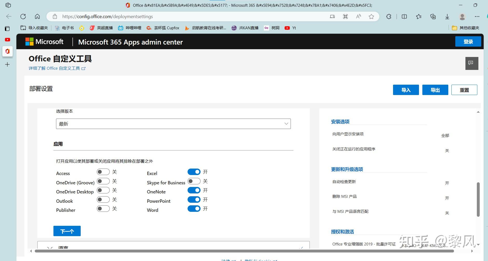Image resolution: width=488 pixels, height=261 pixels.
Task: Open favorites list icon
Action: [x=418, y=17]
